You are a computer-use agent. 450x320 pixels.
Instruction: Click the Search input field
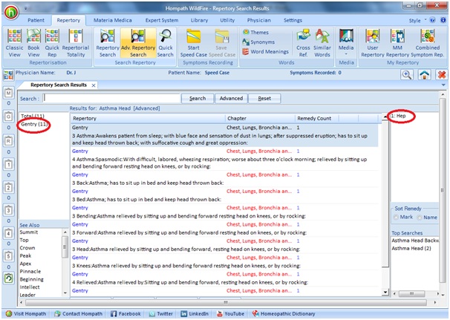111,99
